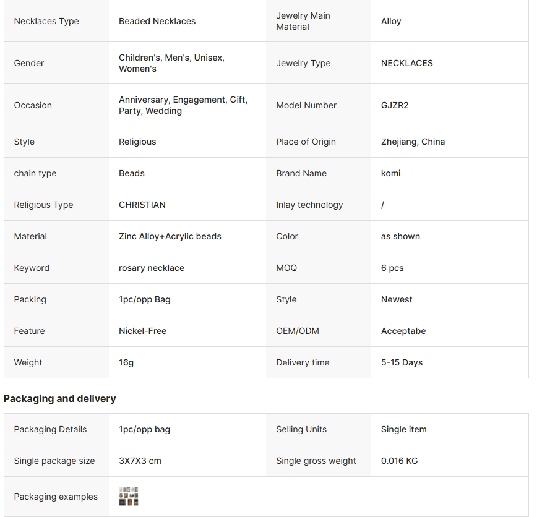Open the Packaging examples thumbnail image
Image resolution: width=542 pixels, height=517 pixels.
pos(129,497)
